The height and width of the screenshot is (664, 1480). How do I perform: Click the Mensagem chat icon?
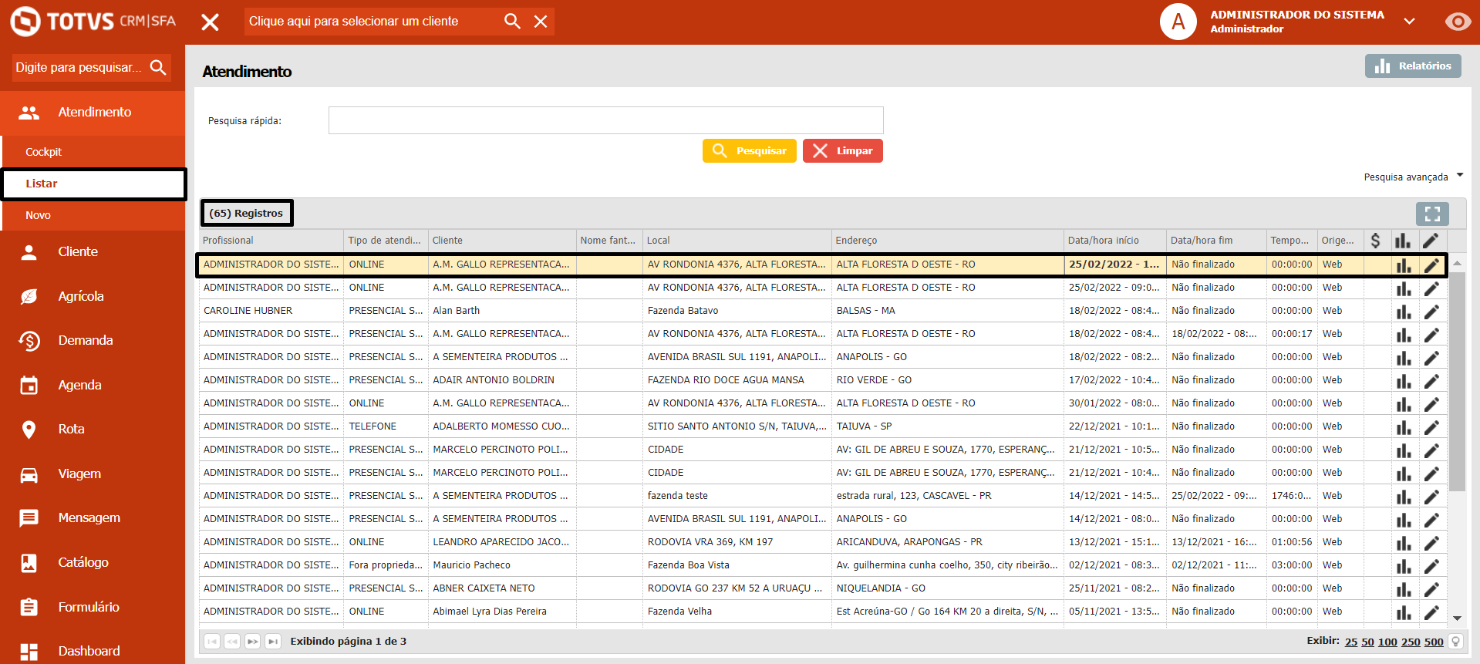click(29, 518)
